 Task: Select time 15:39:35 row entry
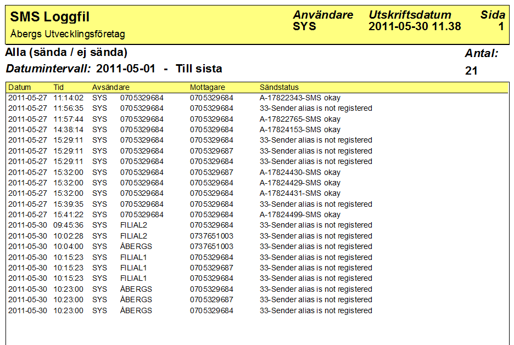click(69, 204)
